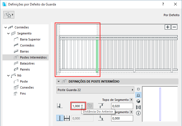Viewport: 182px width, 126px height.
Task: Toggle the lock icon beside the distance field
Action: [x=90, y=106]
